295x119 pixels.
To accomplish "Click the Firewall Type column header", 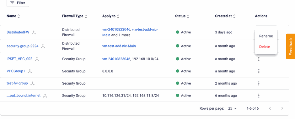I will tap(72, 16).
